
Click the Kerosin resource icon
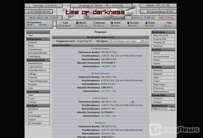[x=128, y=23]
